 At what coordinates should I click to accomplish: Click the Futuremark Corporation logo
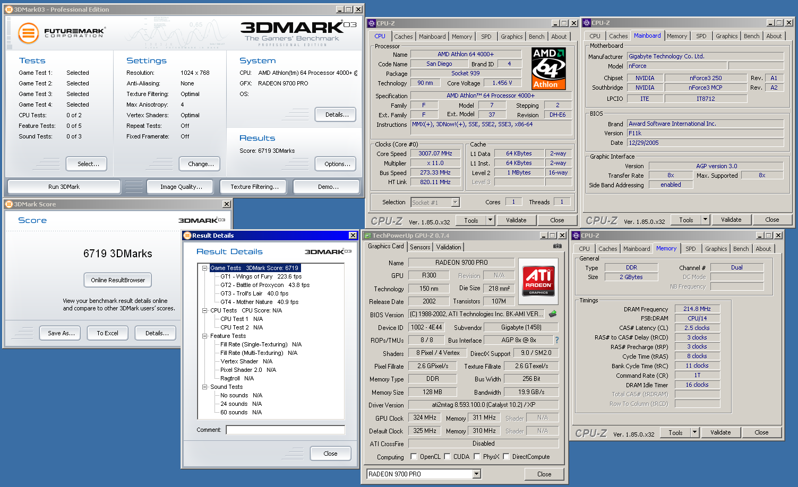[62, 33]
